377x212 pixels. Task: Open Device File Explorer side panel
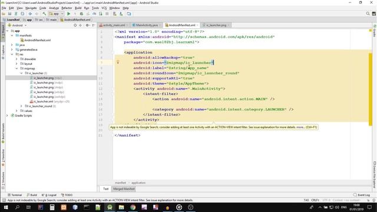375,174
